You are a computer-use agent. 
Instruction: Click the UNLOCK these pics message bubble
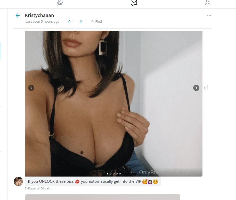point(93,181)
